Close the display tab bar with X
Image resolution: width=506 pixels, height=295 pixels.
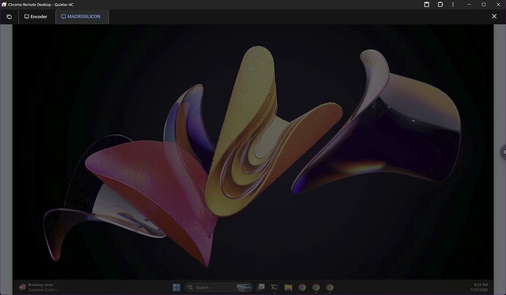click(494, 16)
